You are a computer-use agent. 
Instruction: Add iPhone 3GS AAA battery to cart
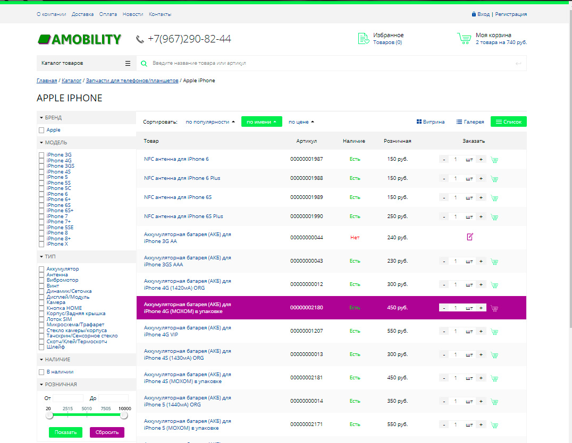coord(494,262)
